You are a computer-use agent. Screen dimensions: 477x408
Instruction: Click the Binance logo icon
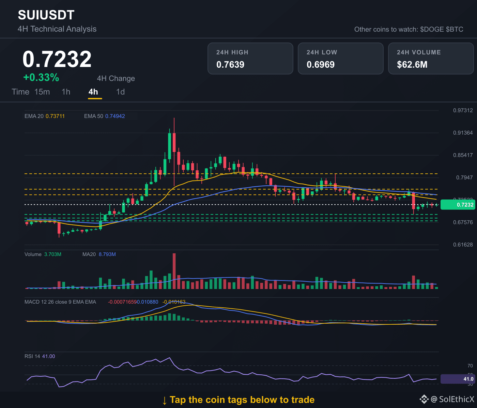424,399
